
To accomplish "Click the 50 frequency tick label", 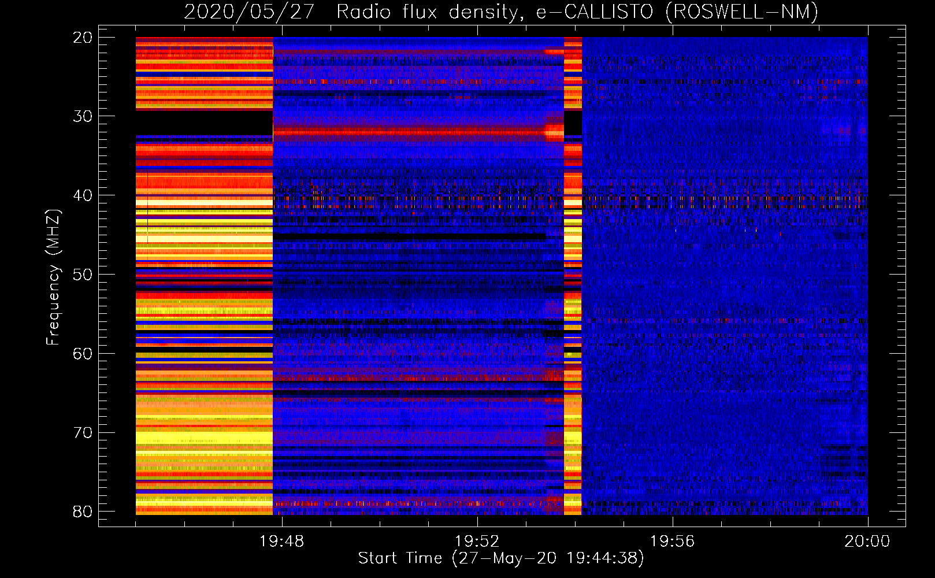I will point(83,275).
